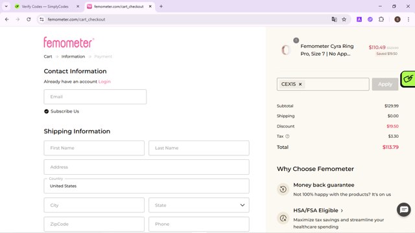Open the extensions puzzle icon
This screenshot has width=415, height=233.
[x=381, y=19]
